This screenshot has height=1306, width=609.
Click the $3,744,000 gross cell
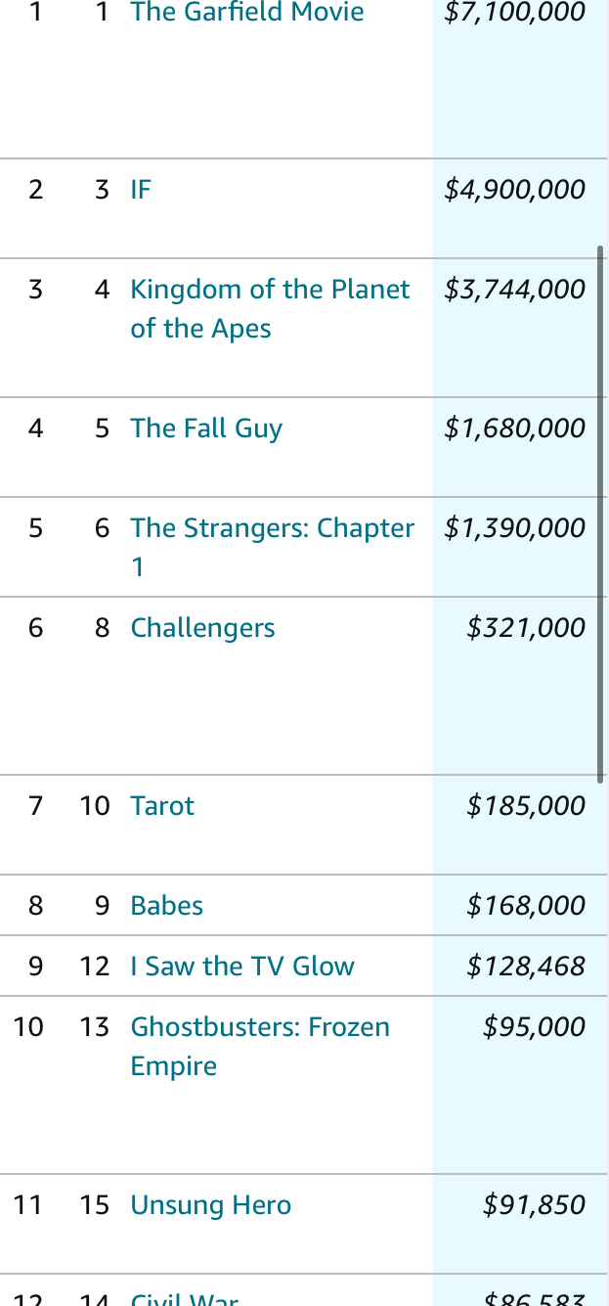pyautogui.click(x=515, y=289)
